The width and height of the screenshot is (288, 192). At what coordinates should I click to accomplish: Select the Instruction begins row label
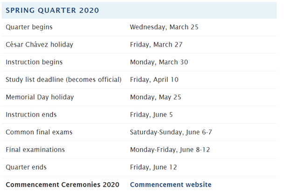click(34, 62)
